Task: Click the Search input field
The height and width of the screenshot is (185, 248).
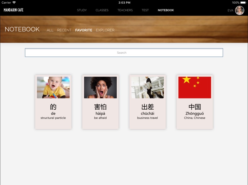Action: 124,53
